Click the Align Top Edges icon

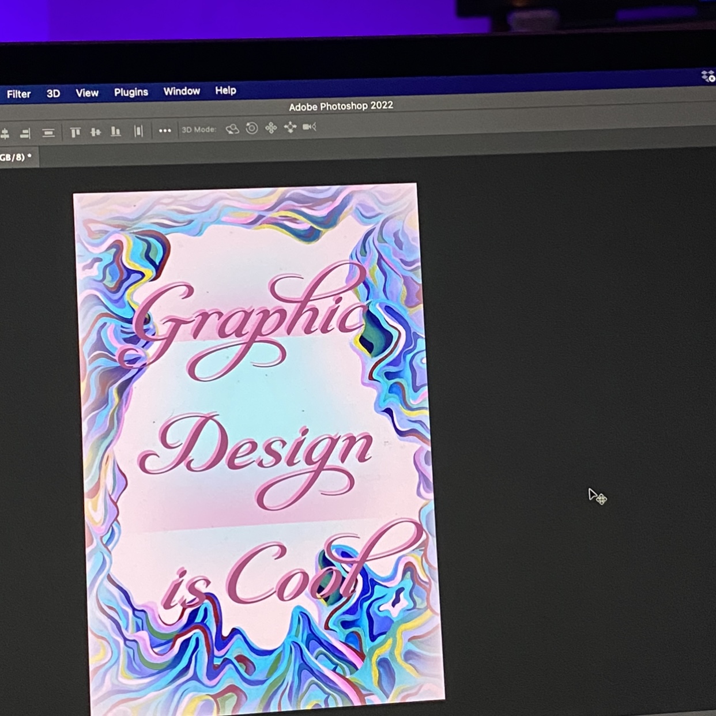pyautogui.click(x=75, y=133)
